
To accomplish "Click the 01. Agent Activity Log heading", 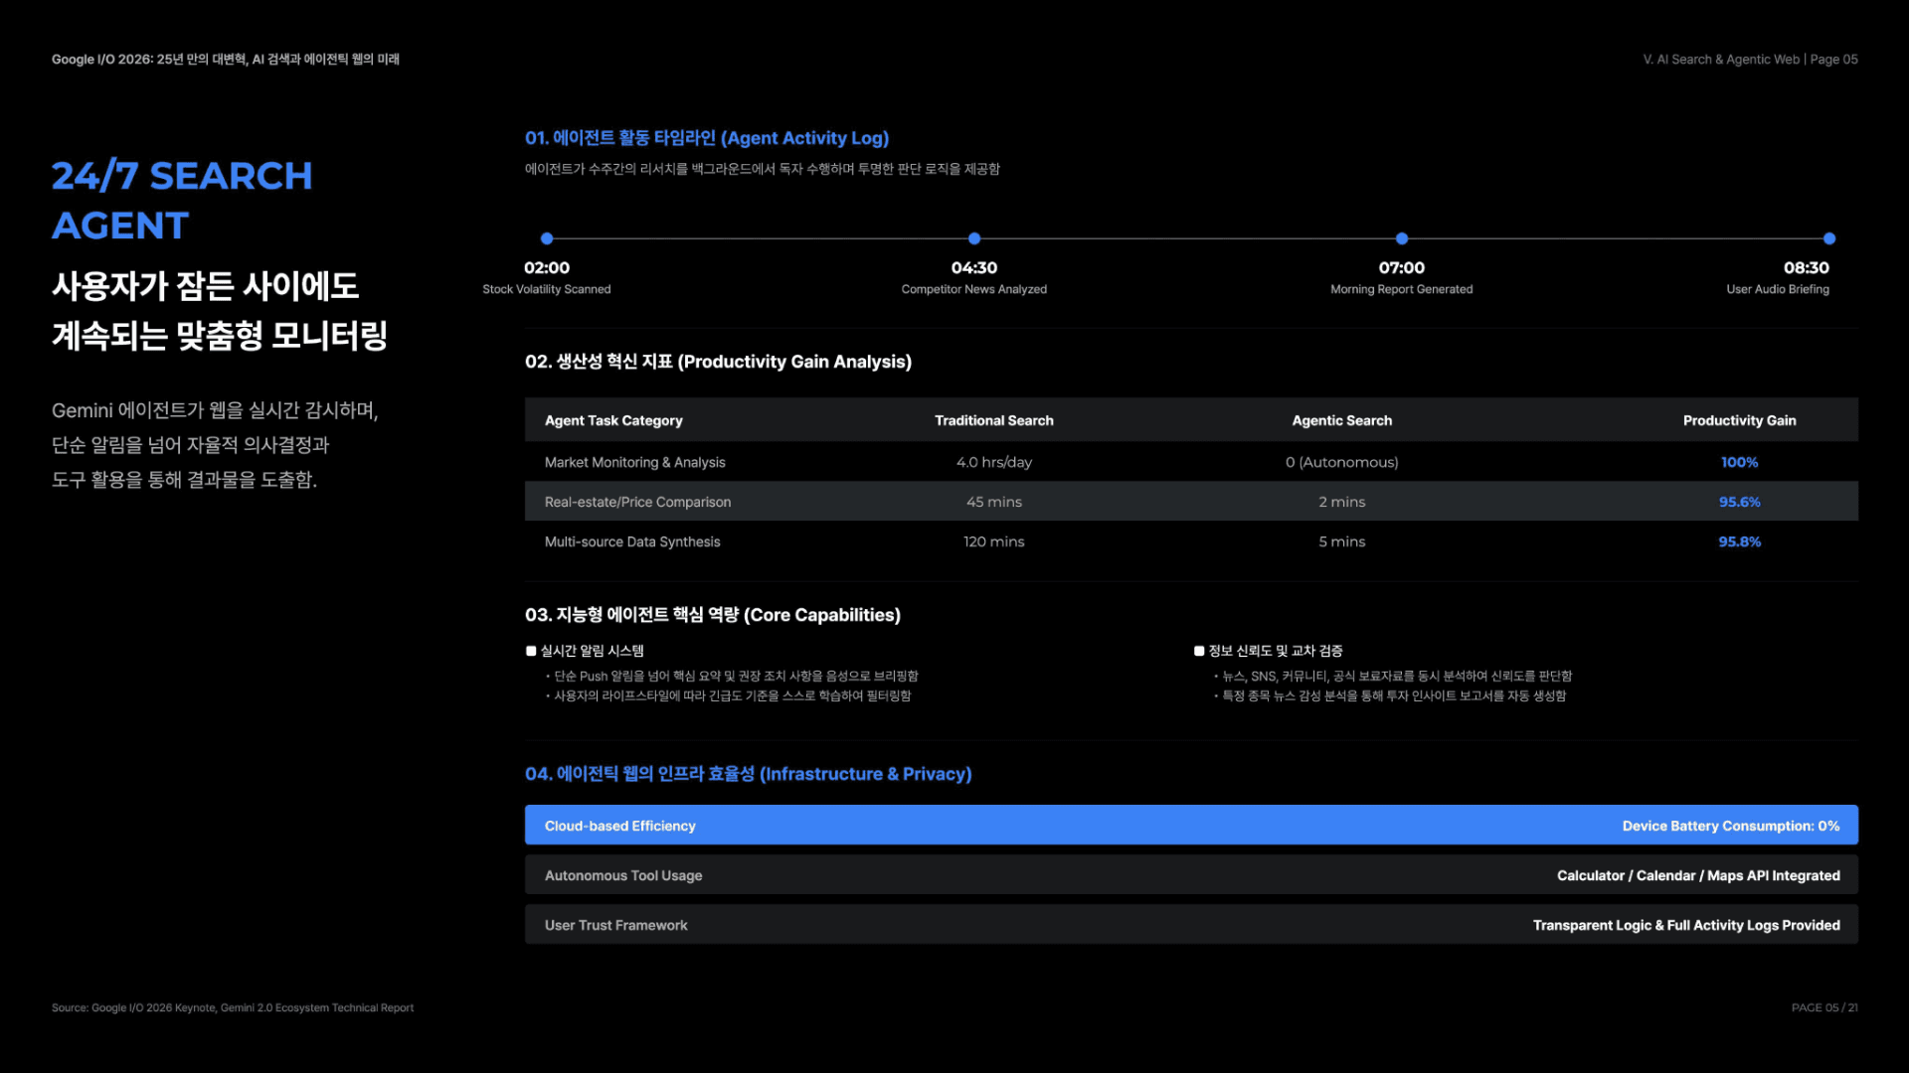I will tap(707, 138).
